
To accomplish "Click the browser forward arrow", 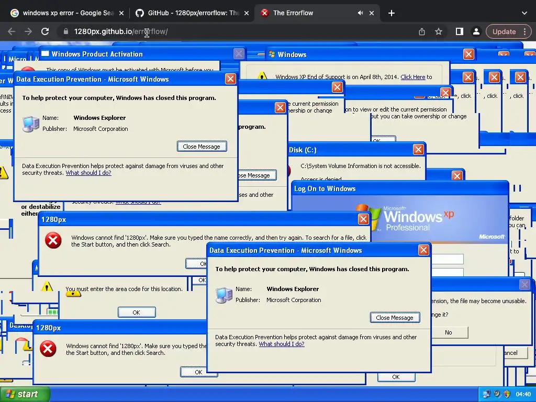I will click(28, 31).
